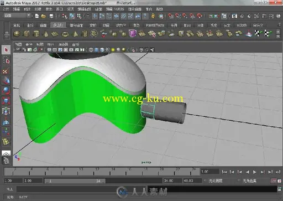This screenshot has width=283, height=201.
Task: Click the select by component type icon
Action: tap(79, 16)
